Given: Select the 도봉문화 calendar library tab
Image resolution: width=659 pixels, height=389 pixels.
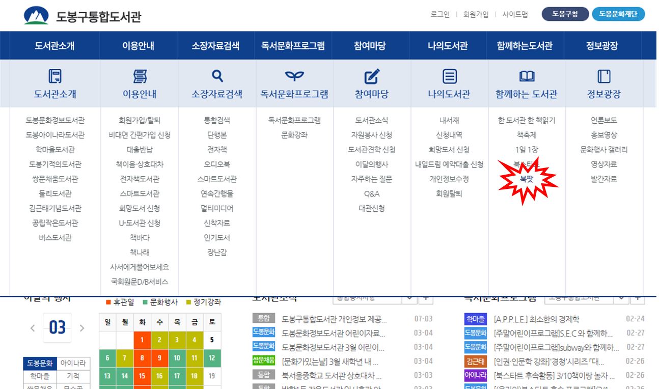Looking at the screenshot, I should pos(40,364).
